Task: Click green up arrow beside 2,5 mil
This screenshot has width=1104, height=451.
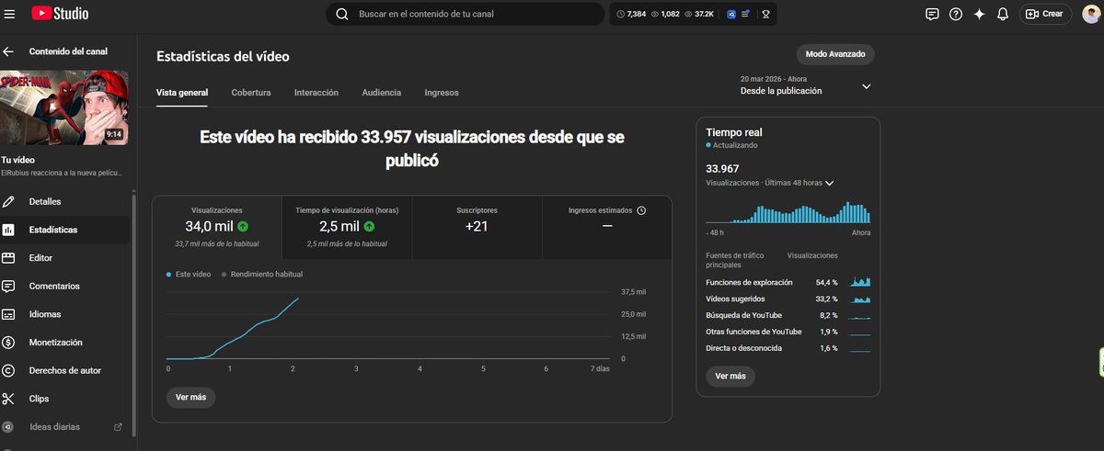Action: (369, 226)
